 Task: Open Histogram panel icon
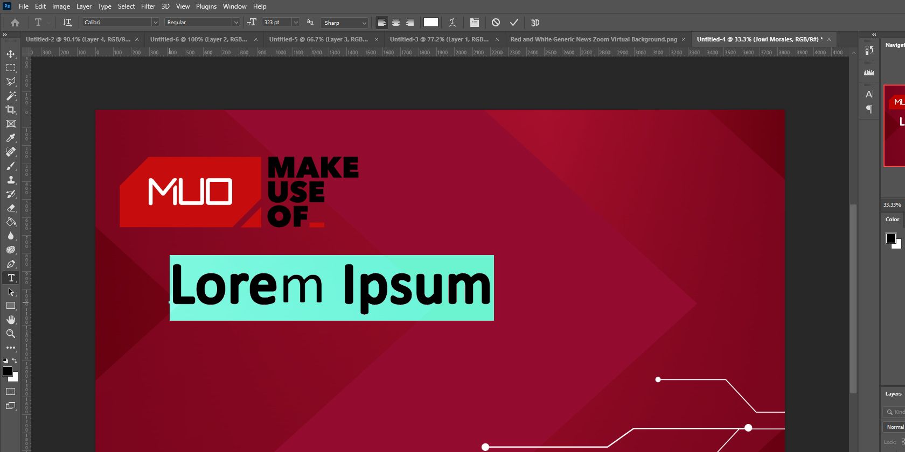[869, 72]
